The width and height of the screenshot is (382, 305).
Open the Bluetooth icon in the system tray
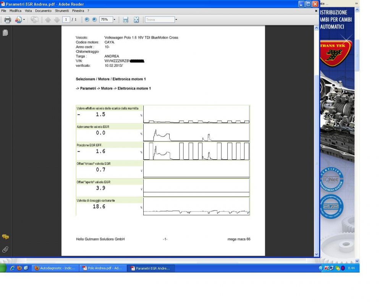343,268
